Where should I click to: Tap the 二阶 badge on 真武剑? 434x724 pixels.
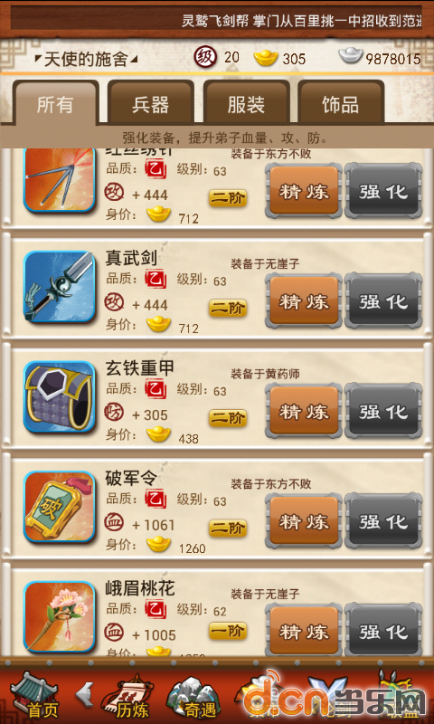[228, 308]
